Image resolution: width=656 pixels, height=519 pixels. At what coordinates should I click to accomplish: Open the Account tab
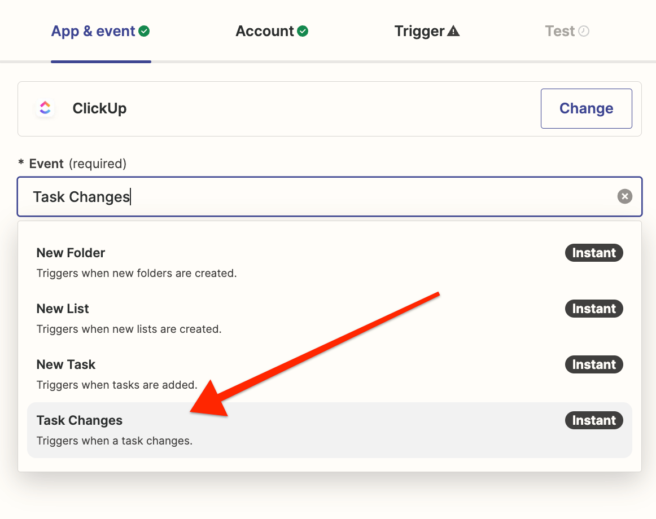265,32
